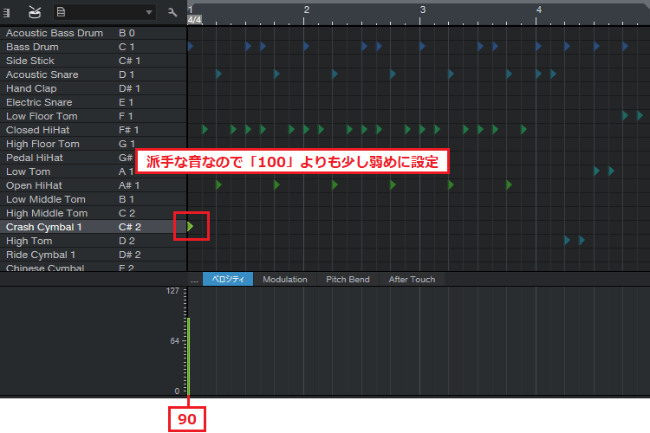650x433 pixels.
Task: Click the drum editor view icon
Action: 35,11
